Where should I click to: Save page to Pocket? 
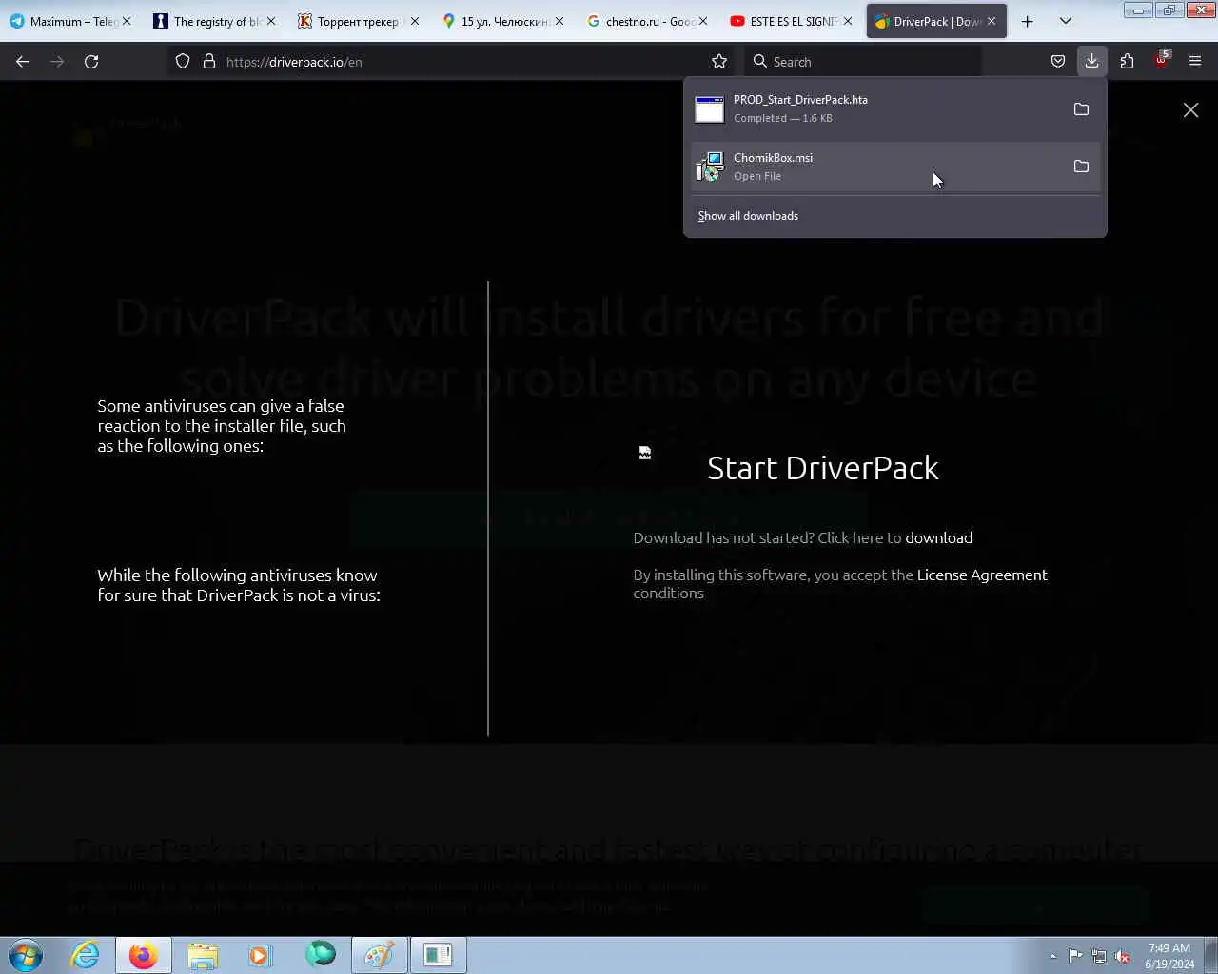pos(1058,62)
